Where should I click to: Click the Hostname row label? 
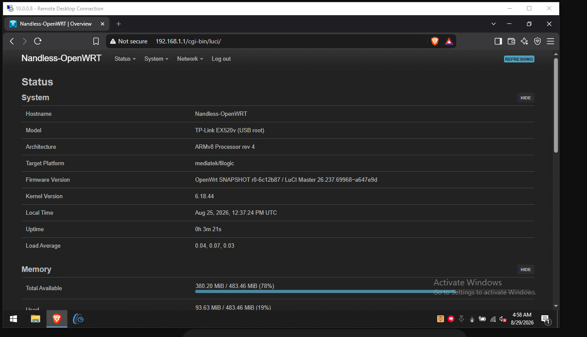[39, 114]
